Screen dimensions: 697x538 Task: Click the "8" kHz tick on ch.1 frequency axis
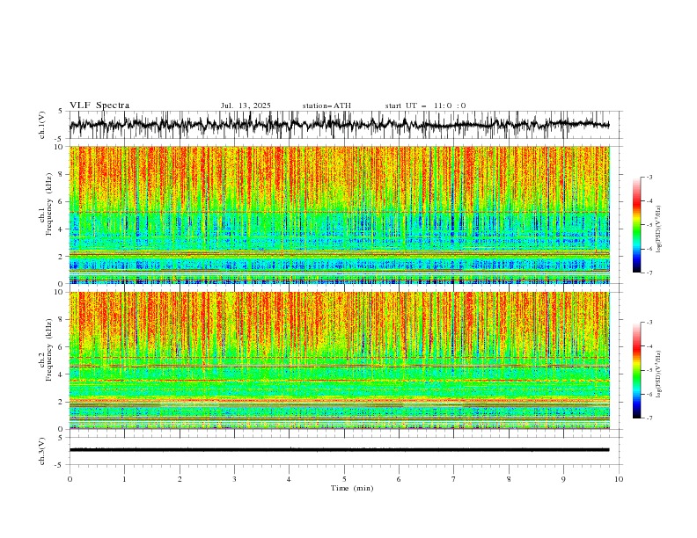click(62, 174)
